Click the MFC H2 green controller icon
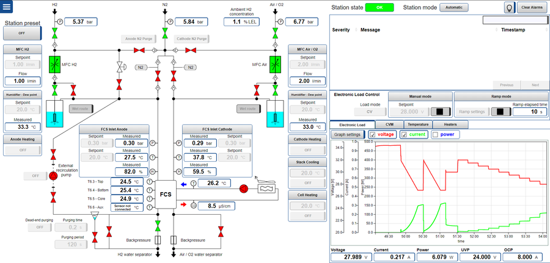This screenshot has height=263, width=550. (x=54, y=64)
